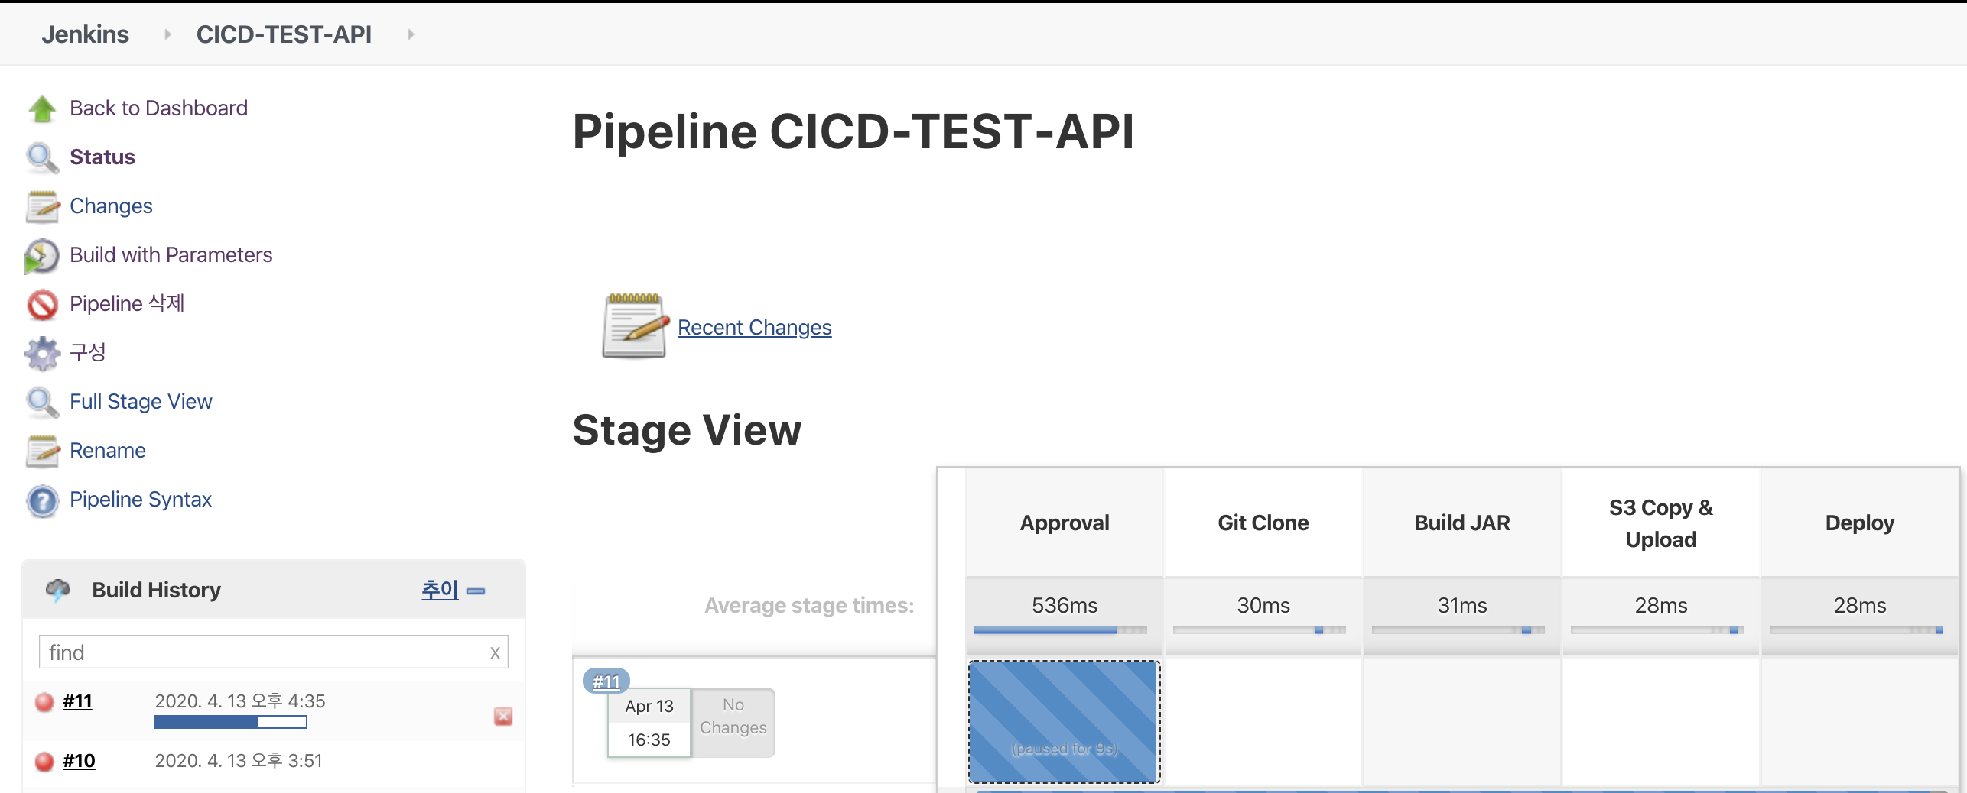Image resolution: width=1967 pixels, height=793 pixels.
Task: Click the Git Clone stage header
Action: click(1263, 523)
